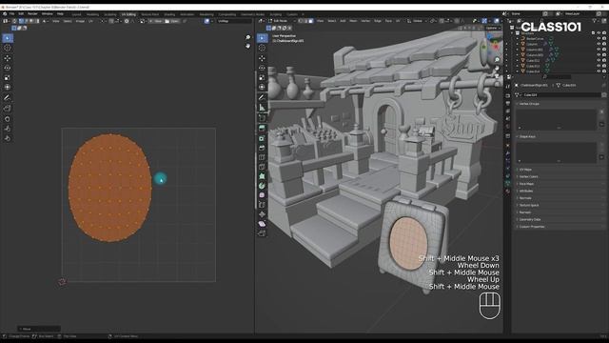This screenshot has width=609, height=343.
Task: Select the Rotate tool in UV editor toolbar
Action: [8, 68]
